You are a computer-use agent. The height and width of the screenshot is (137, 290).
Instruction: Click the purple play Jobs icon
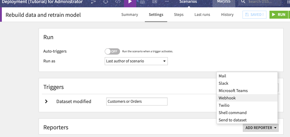tap(130, 2)
